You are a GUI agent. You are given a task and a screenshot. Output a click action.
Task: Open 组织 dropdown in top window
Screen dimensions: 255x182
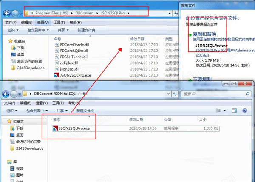click(13, 30)
